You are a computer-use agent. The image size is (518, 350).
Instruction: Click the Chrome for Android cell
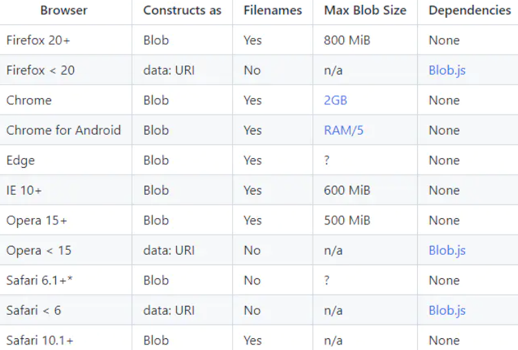click(64, 130)
